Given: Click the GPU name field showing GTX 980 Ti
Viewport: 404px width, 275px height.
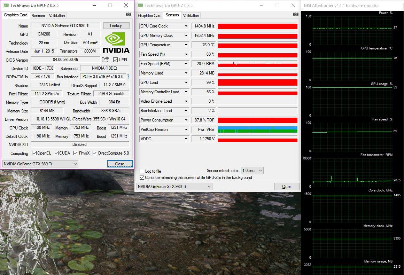Looking at the screenshot, I should (65, 25).
